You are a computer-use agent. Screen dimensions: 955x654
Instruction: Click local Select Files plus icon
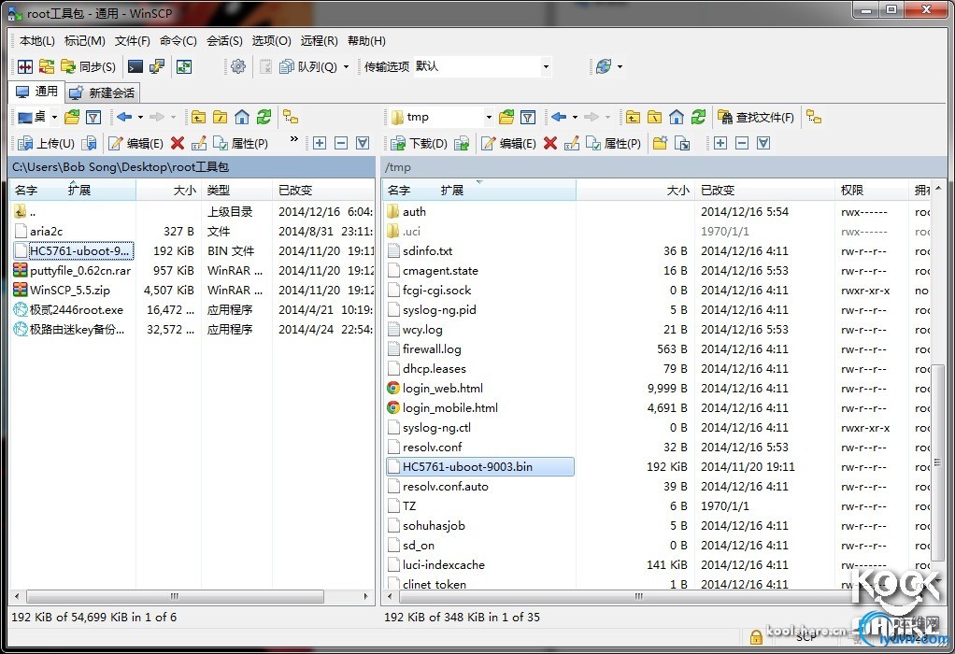pos(320,143)
